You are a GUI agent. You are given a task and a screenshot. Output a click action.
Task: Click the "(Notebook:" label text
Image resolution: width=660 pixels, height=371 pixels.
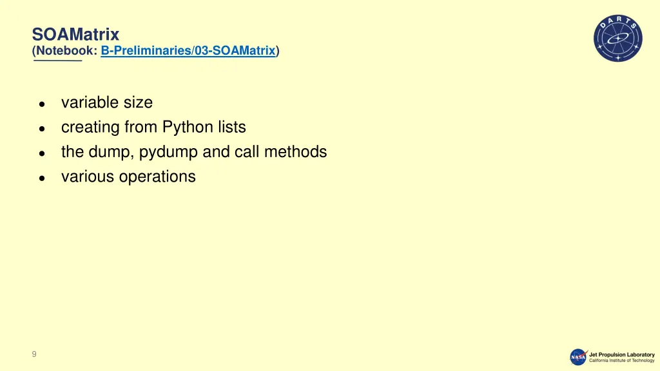65,51
